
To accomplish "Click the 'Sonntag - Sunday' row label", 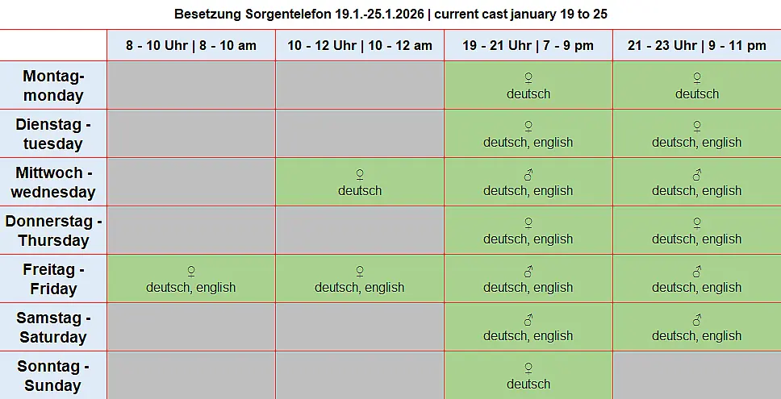I will [x=53, y=376].
